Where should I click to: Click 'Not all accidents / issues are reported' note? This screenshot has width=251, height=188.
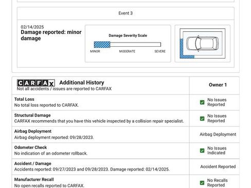pyautogui.click(x=64, y=89)
